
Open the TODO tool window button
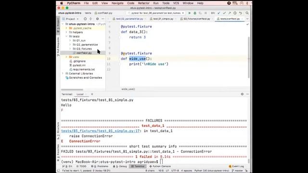click(x=81, y=166)
